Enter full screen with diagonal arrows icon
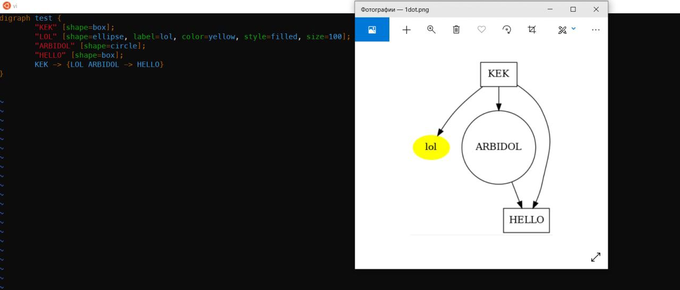680x290 pixels. 596,257
